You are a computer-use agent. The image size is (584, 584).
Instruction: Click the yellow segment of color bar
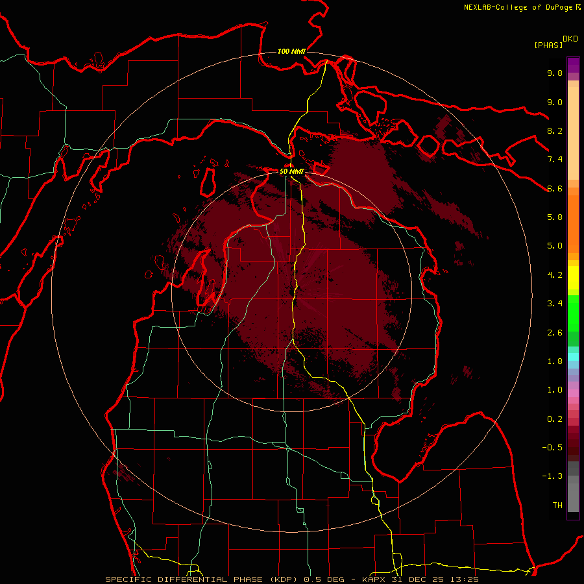coord(573,278)
